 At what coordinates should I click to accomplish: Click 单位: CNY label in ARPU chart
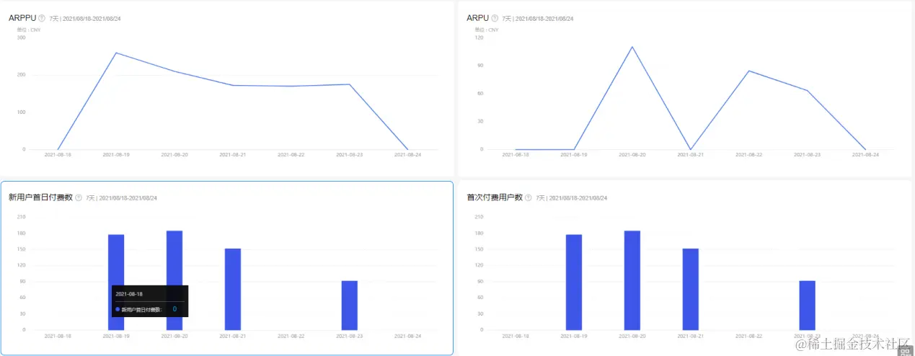pyautogui.click(x=487, y=30)
